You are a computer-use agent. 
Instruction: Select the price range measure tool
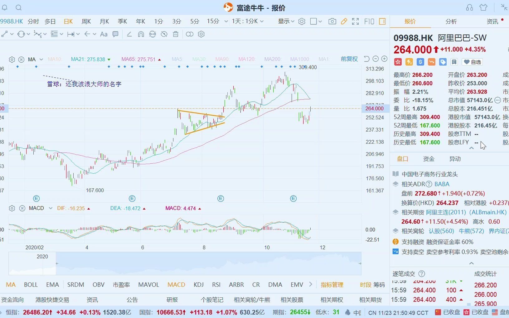tap(71, 34)
